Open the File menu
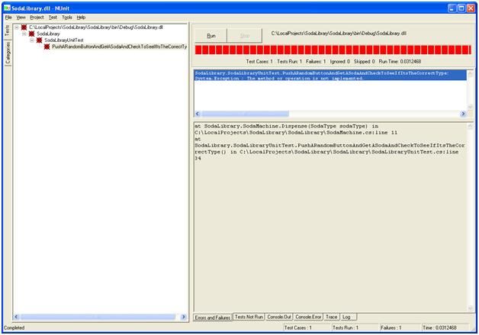The width and height of the screenshot is (479, 335). click(x=8, y=18)
